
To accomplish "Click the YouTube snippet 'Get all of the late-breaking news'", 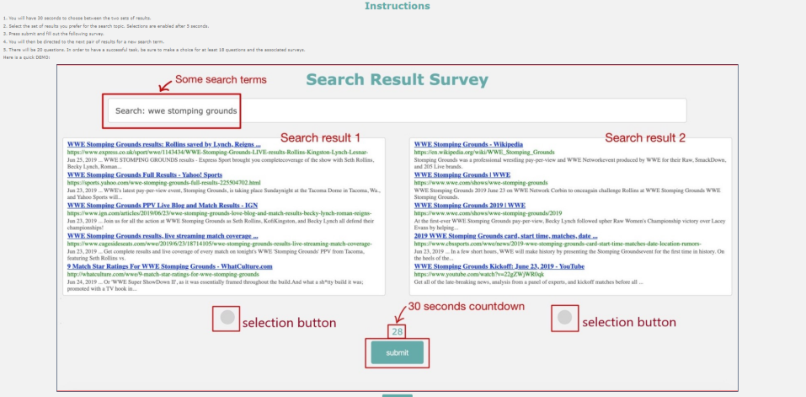I will point(528,282).
